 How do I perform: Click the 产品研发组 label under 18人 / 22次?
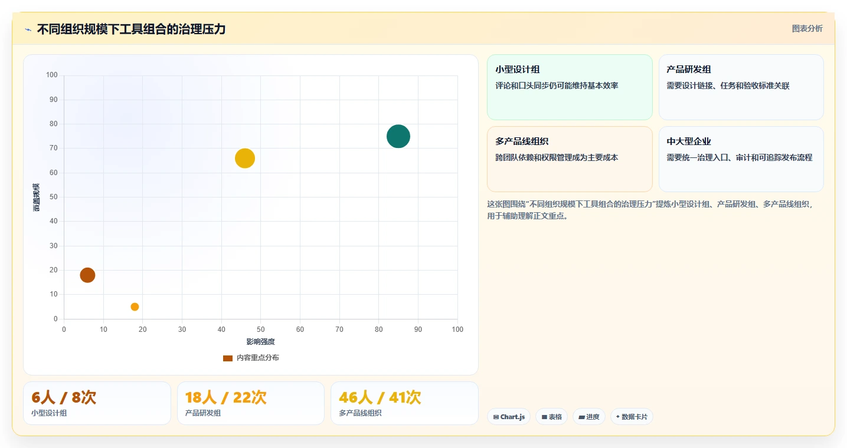point(203,413)
